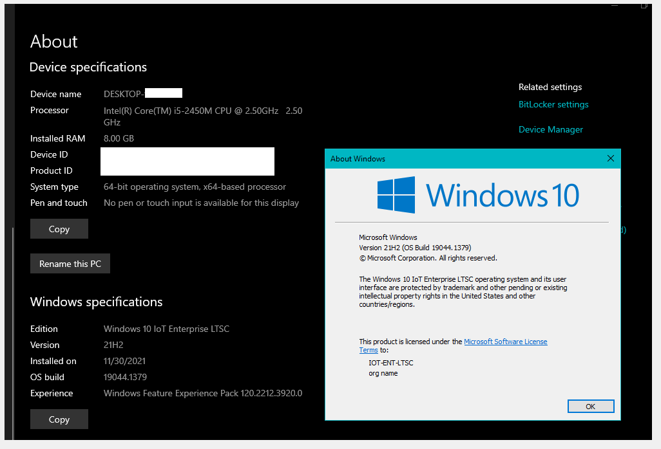The height and width of the screenshot is (449, 661).
Task: Select the Edition label
Action: coord(44,329)
